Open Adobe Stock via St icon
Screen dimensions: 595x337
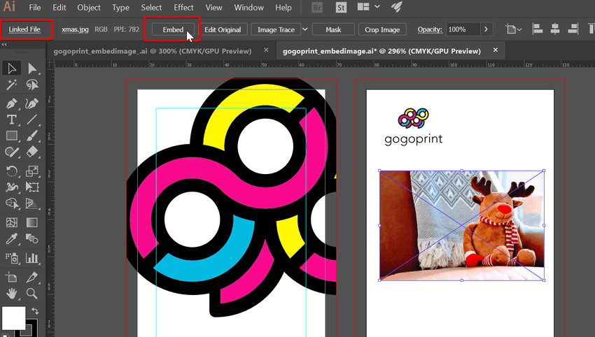point(342,8)
